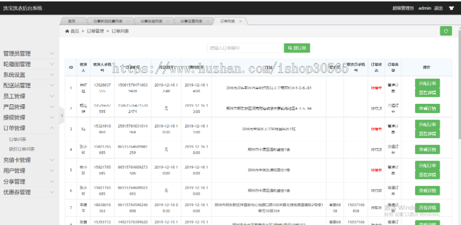Image resolution: width=461 pixels, height=225 pixels.
Task: Click the 洗宝洗衣后台系统 title
Action: coord(23,8)
